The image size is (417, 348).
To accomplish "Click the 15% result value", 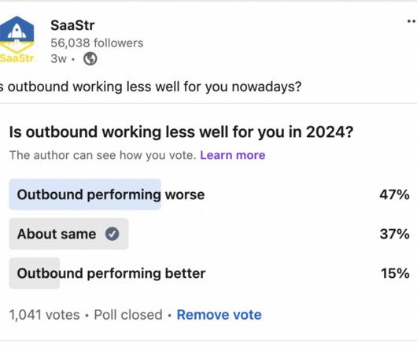I will pos(395,273).
